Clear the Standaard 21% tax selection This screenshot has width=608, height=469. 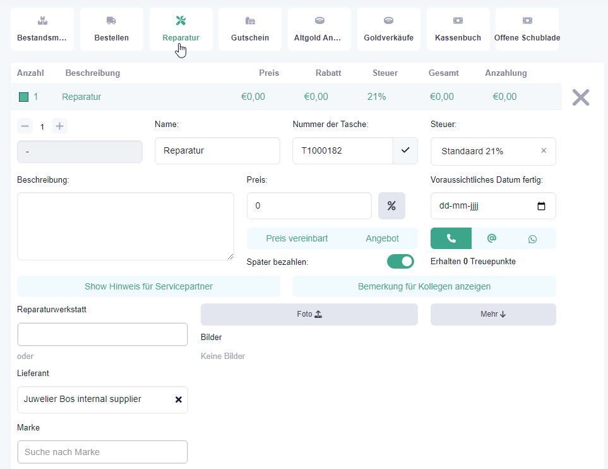pos(544,150)
